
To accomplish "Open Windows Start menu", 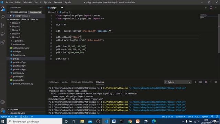I will point(3,121).
